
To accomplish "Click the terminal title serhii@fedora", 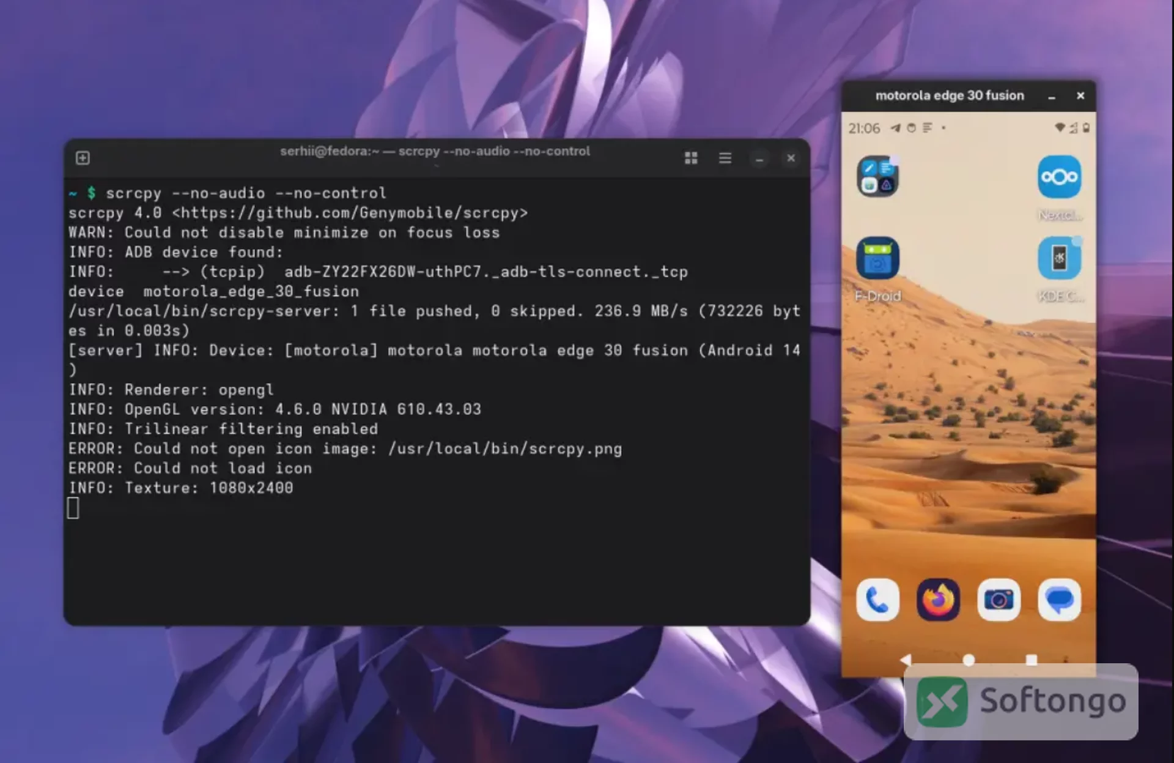I will (435, 151).
